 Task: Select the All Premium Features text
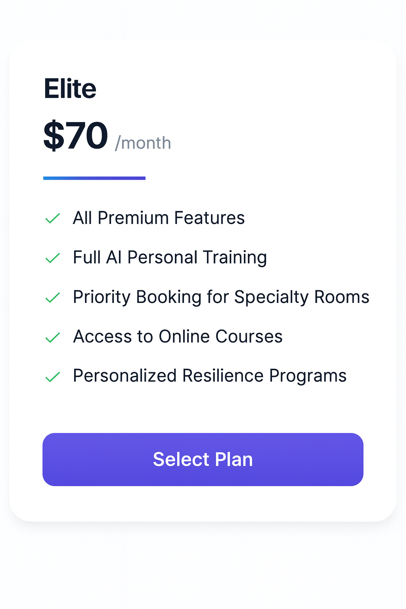pyautogui.click(x=159, y=218)
